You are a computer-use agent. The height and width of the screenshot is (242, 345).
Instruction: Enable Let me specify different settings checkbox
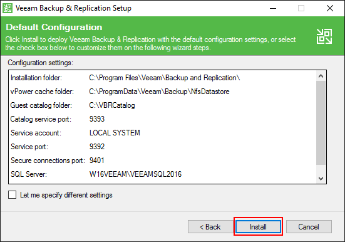pyautogui.click(x=12, y=195)
